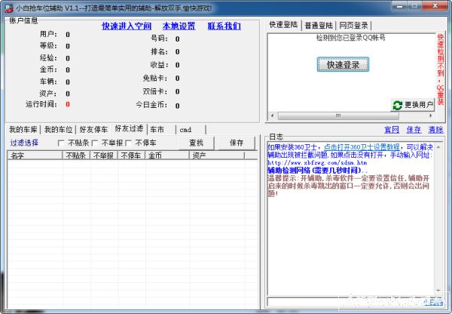Select the 好友停车 tab
The width and height of the screenshot is (452, 314).
[93, 129]
